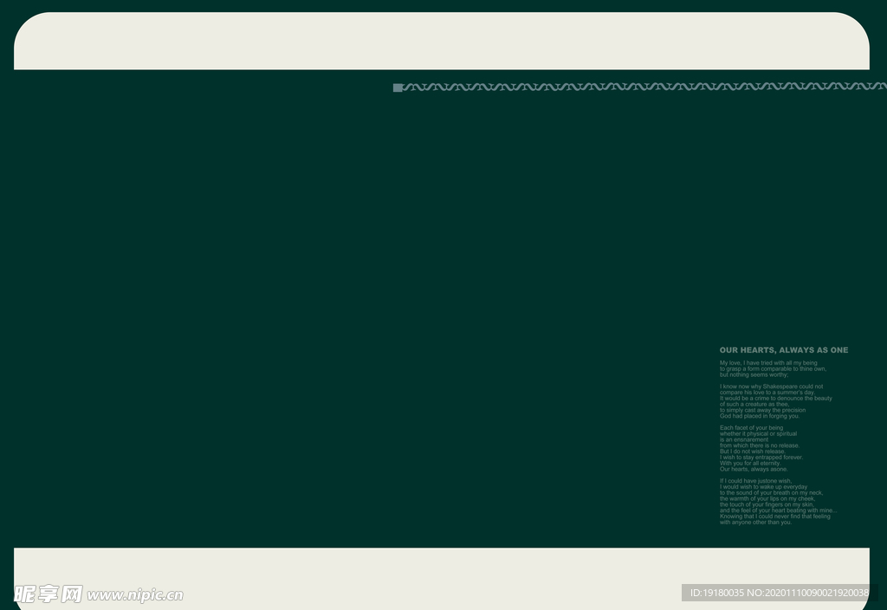Click 'It would be a crime to denounce the beauty'

point(775,399)
